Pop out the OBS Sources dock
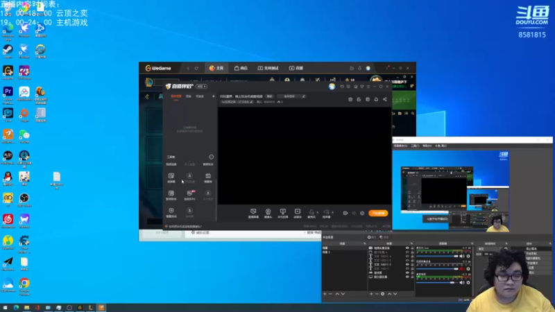 click(411, 243)
